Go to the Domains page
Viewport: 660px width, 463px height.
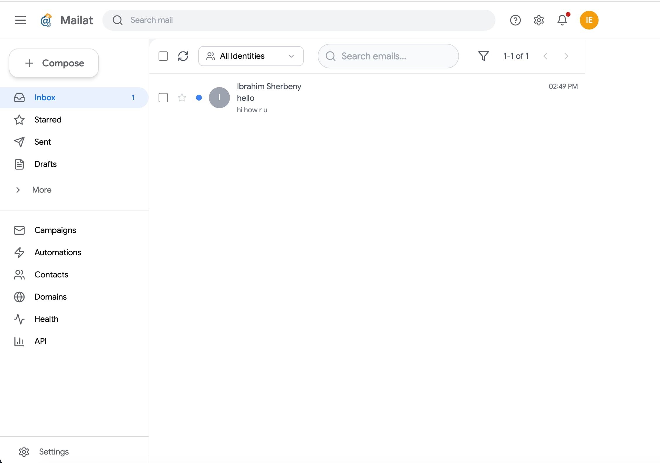point(50,297)
